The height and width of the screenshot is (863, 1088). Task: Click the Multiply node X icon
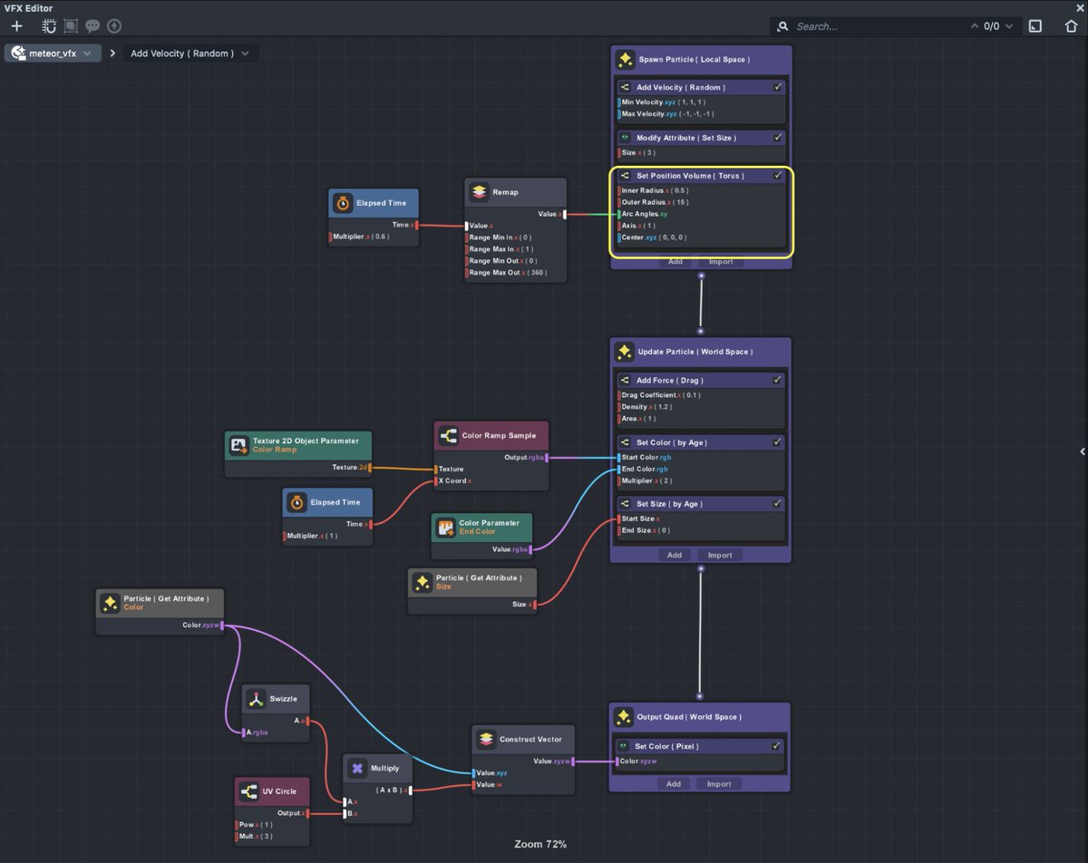pyautogui.click(x=357, y=768)
